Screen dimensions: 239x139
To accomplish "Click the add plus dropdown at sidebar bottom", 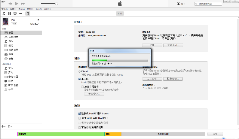I will coord(3,126).
